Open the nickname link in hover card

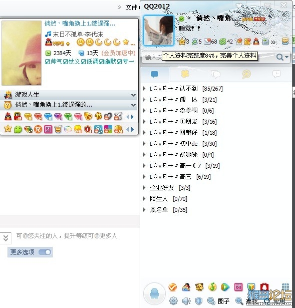coord(80,24)
